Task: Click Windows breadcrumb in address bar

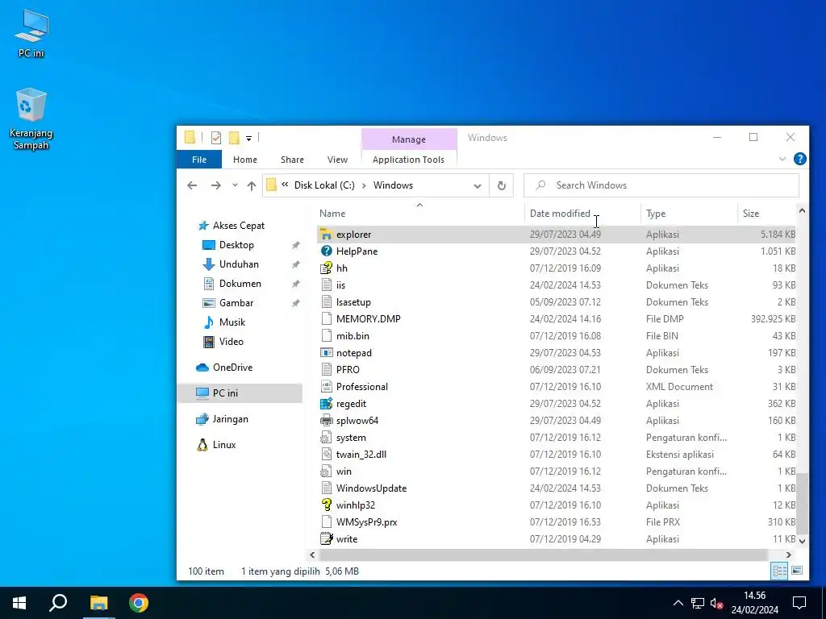Action: [x=393, y=185]
